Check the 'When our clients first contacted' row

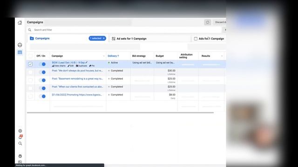pos(30,88)
